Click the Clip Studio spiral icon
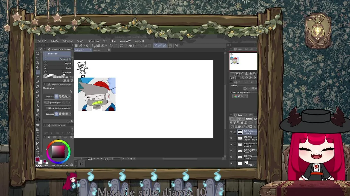 pyautogui.click(x=87, y=45)
